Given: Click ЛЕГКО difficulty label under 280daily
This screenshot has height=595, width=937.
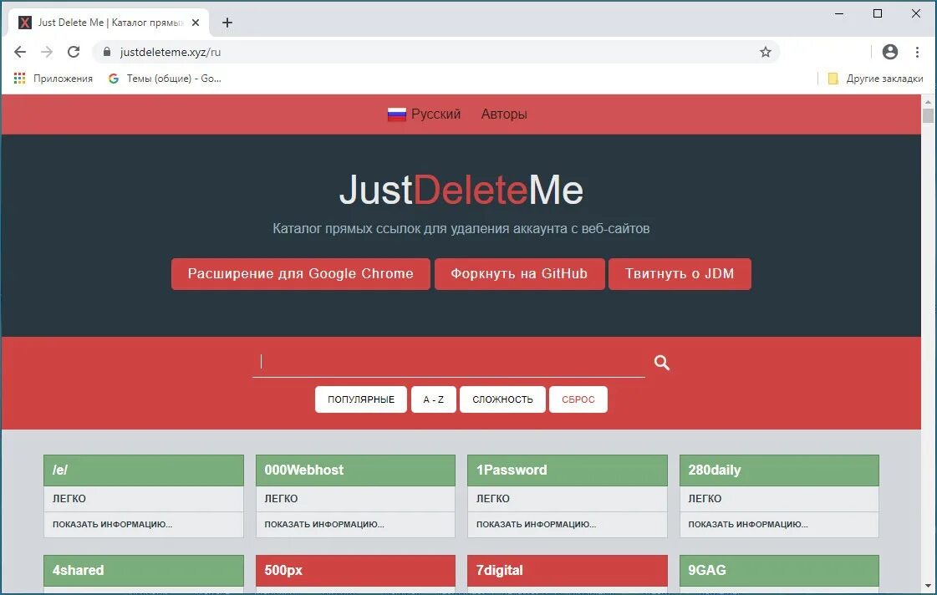Looking at the screenshot, I should pyautogui.click(x=705, y=499).
